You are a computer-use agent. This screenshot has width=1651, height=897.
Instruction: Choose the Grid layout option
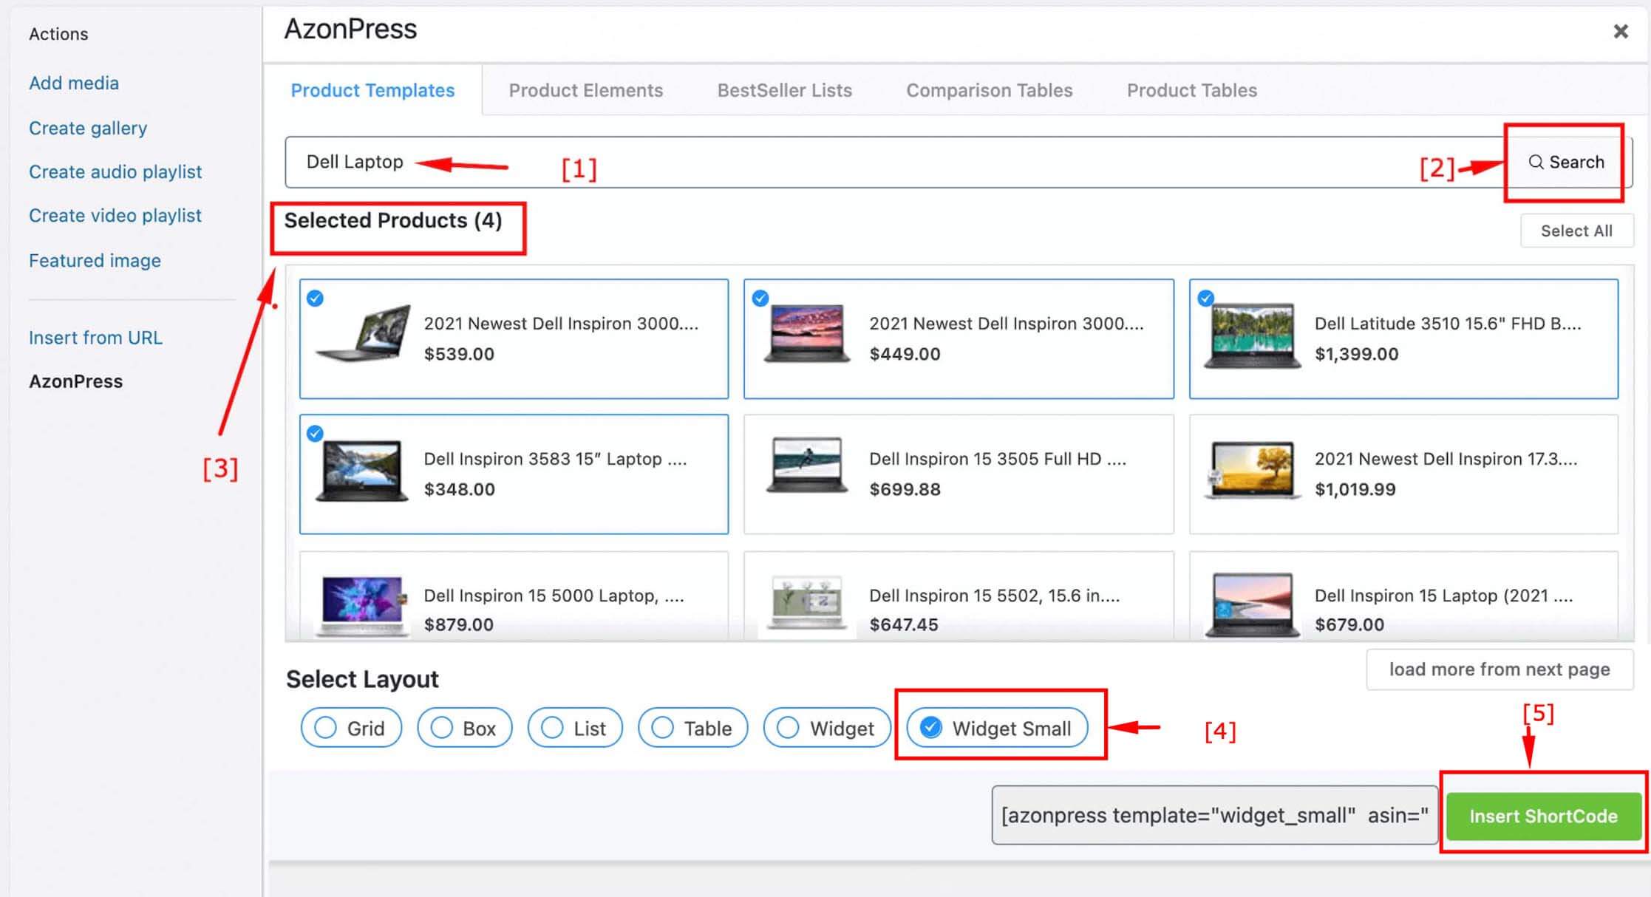[x=351, y=728]
